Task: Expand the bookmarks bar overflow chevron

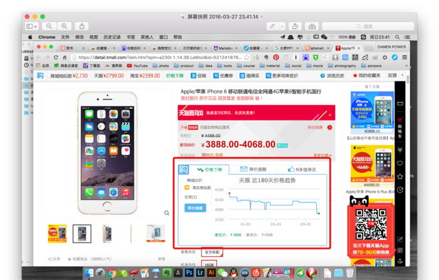Action: (x=406, y=66)
